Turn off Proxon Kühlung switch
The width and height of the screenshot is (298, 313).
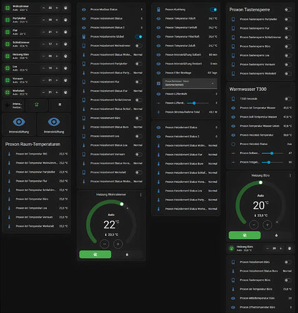coord(213,9)
